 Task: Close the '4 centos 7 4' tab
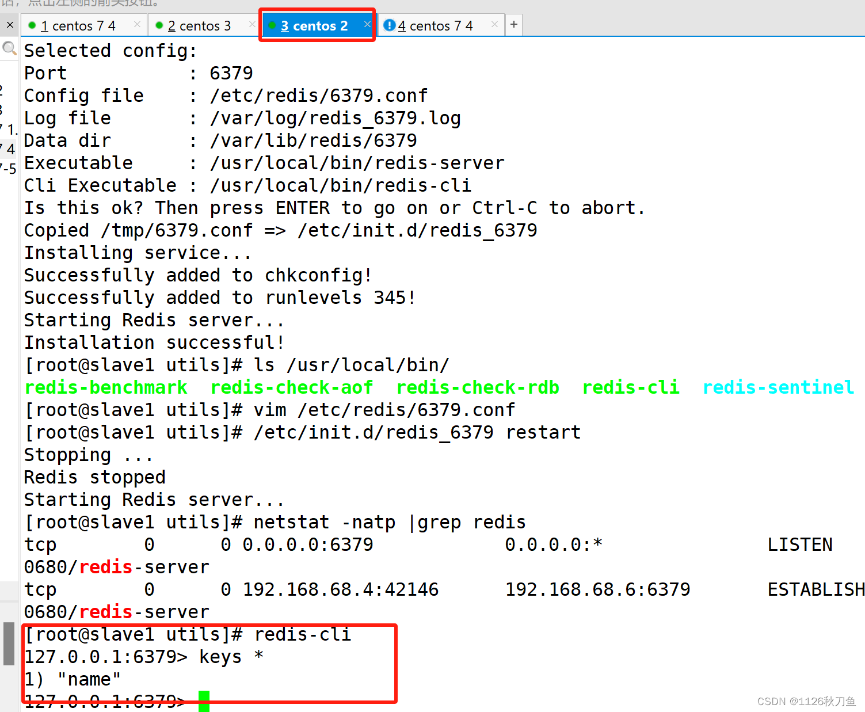pyautogui.click(x=494, y=24)
